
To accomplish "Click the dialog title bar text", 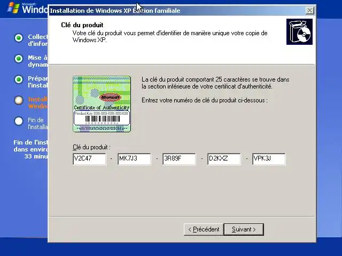I will [115, 11].
